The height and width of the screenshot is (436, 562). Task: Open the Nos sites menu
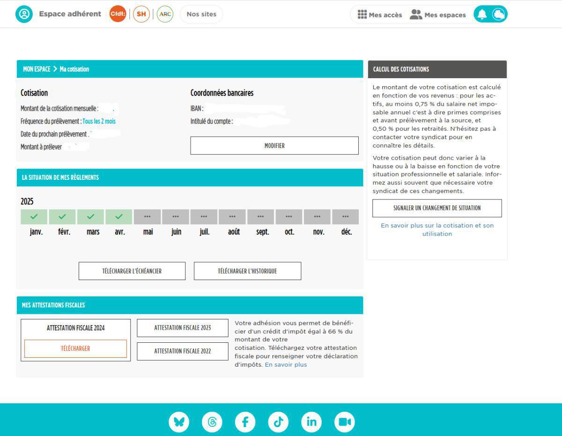click(201, 14)
